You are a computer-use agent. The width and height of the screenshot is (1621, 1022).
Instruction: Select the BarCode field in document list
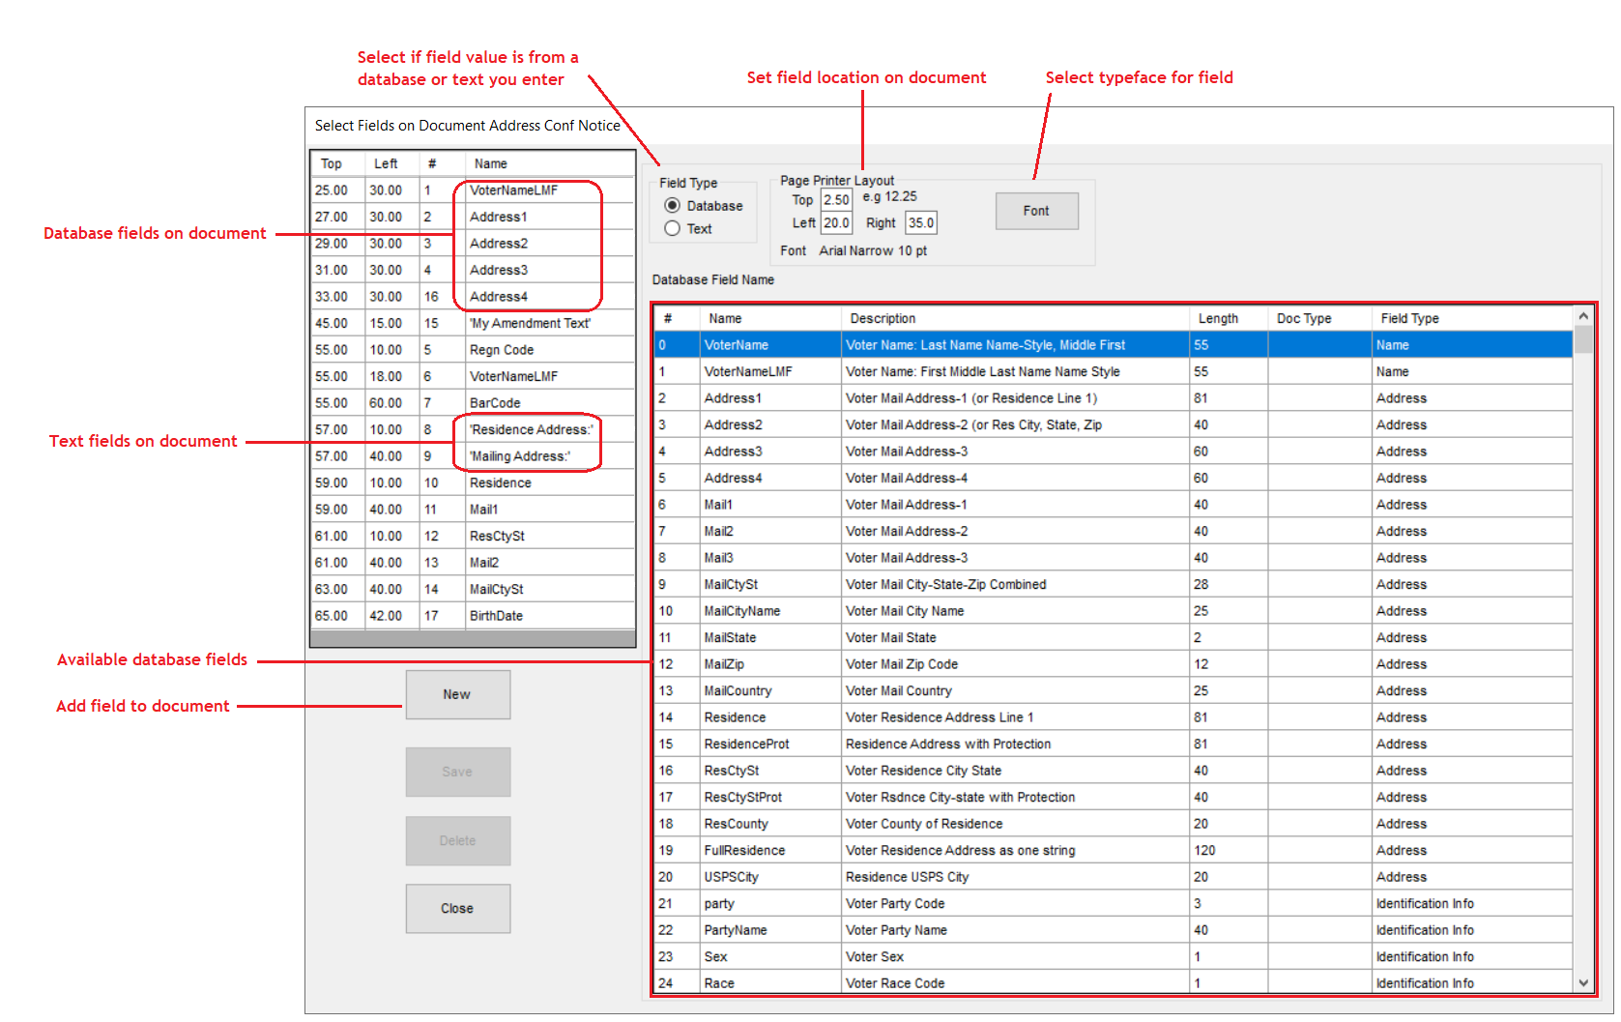[495, 403]
